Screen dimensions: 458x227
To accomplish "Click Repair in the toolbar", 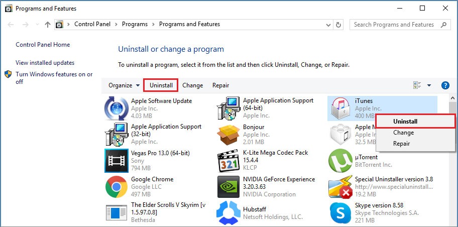I will [220, 85].
